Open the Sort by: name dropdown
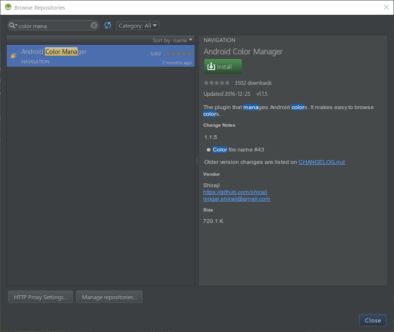This screenshot has width=394, height=332. 172,40
